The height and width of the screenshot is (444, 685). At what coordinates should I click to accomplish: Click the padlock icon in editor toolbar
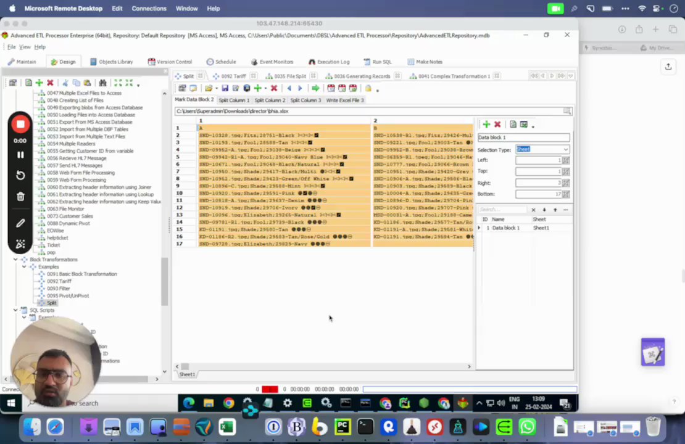tap(368, 88)
